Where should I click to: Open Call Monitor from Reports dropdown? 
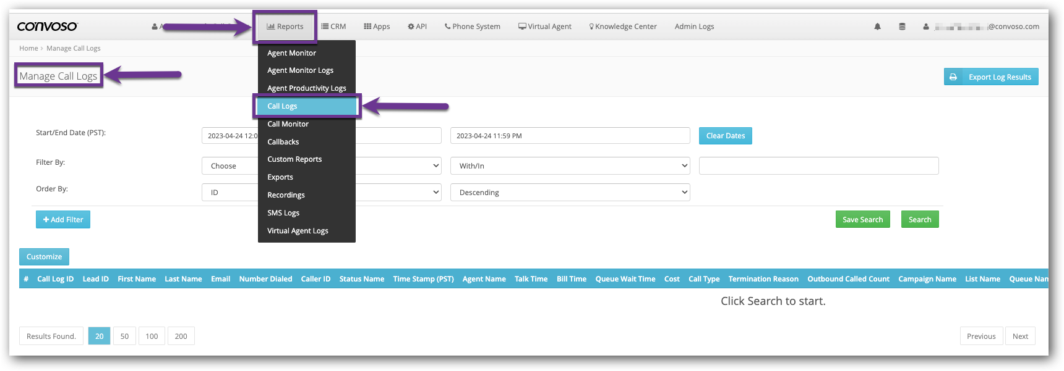tap(307, 124)
